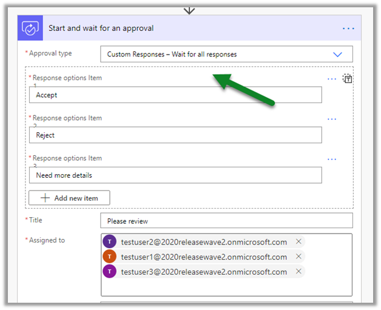This screenshot has height=310, width=381.
Task: Edit the Accept response option field
Action: point(175,95)
